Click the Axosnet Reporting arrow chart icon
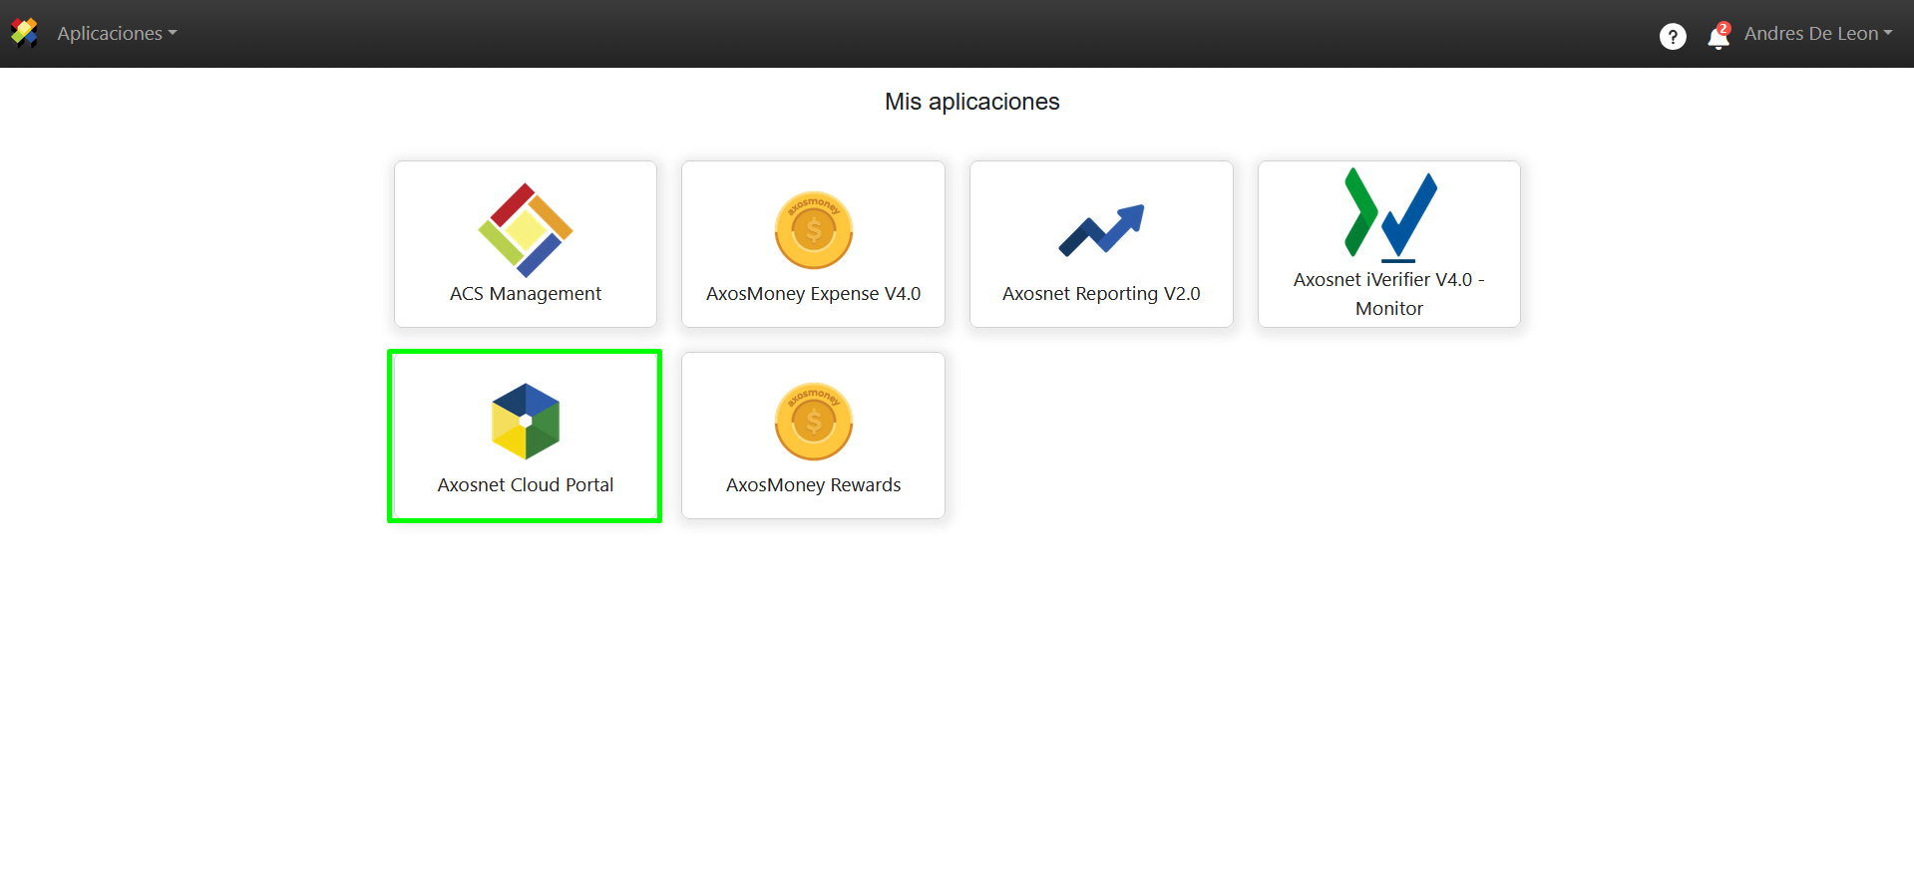This screenshot has width=1914, height=875. pos(1101,230)
